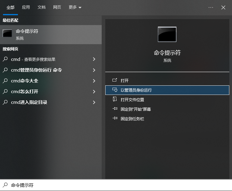Viewport: 232px width, 191px height.
Task: Choose 打开文件位置
Action: 167,100
